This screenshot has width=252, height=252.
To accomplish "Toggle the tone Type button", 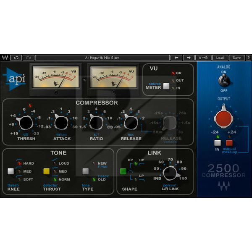I will (86, 171).
